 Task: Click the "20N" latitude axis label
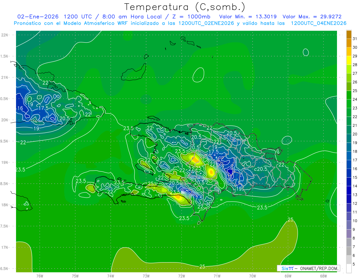(x=5, y=120)
